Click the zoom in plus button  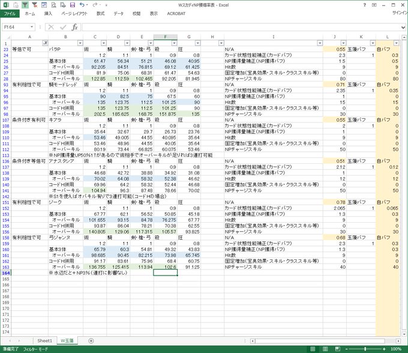point(384,349)
